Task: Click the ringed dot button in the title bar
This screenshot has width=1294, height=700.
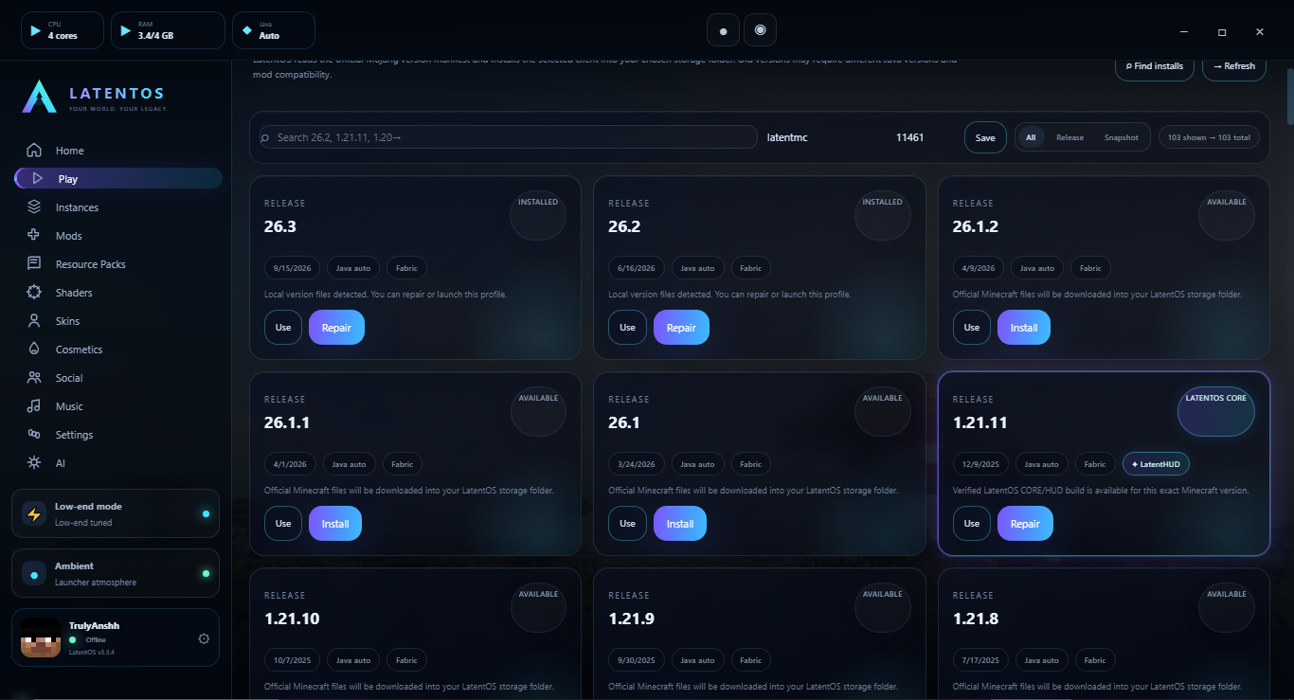Action: [x=760, y=29]
